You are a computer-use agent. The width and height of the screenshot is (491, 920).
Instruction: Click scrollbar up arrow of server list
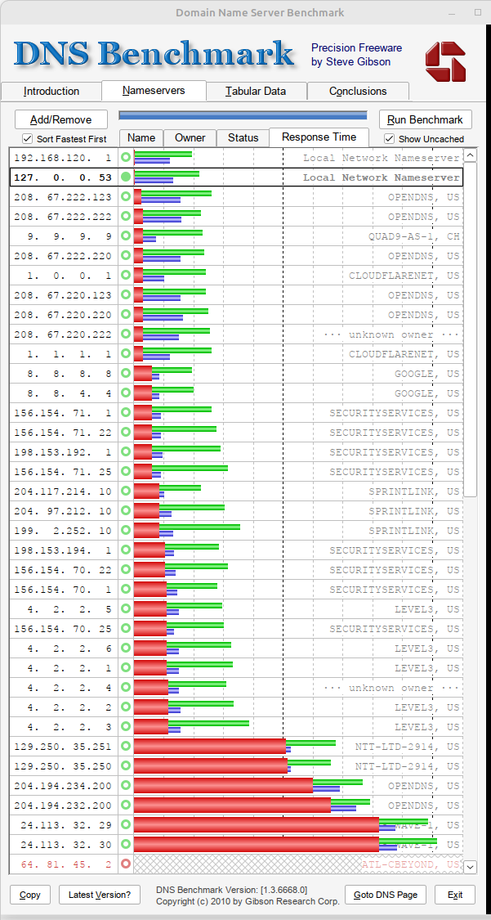tap(470, 155)
